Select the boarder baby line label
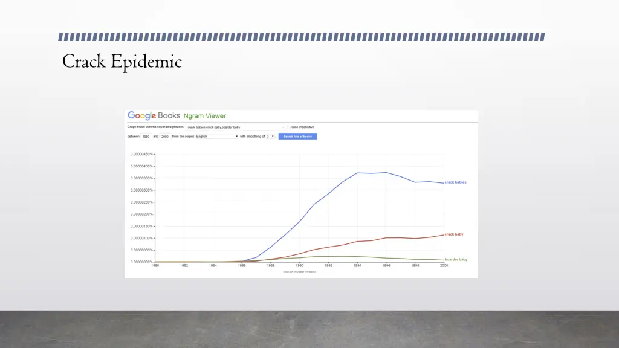Viewport: 619px width, 348px height. (x=456, y=260)
